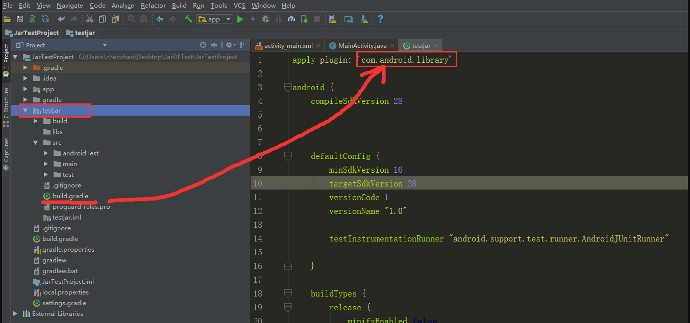This screenshot has width=690, height=323.
Task: Click the Sync Project with Gradle icon
Action: click(33, 19)
